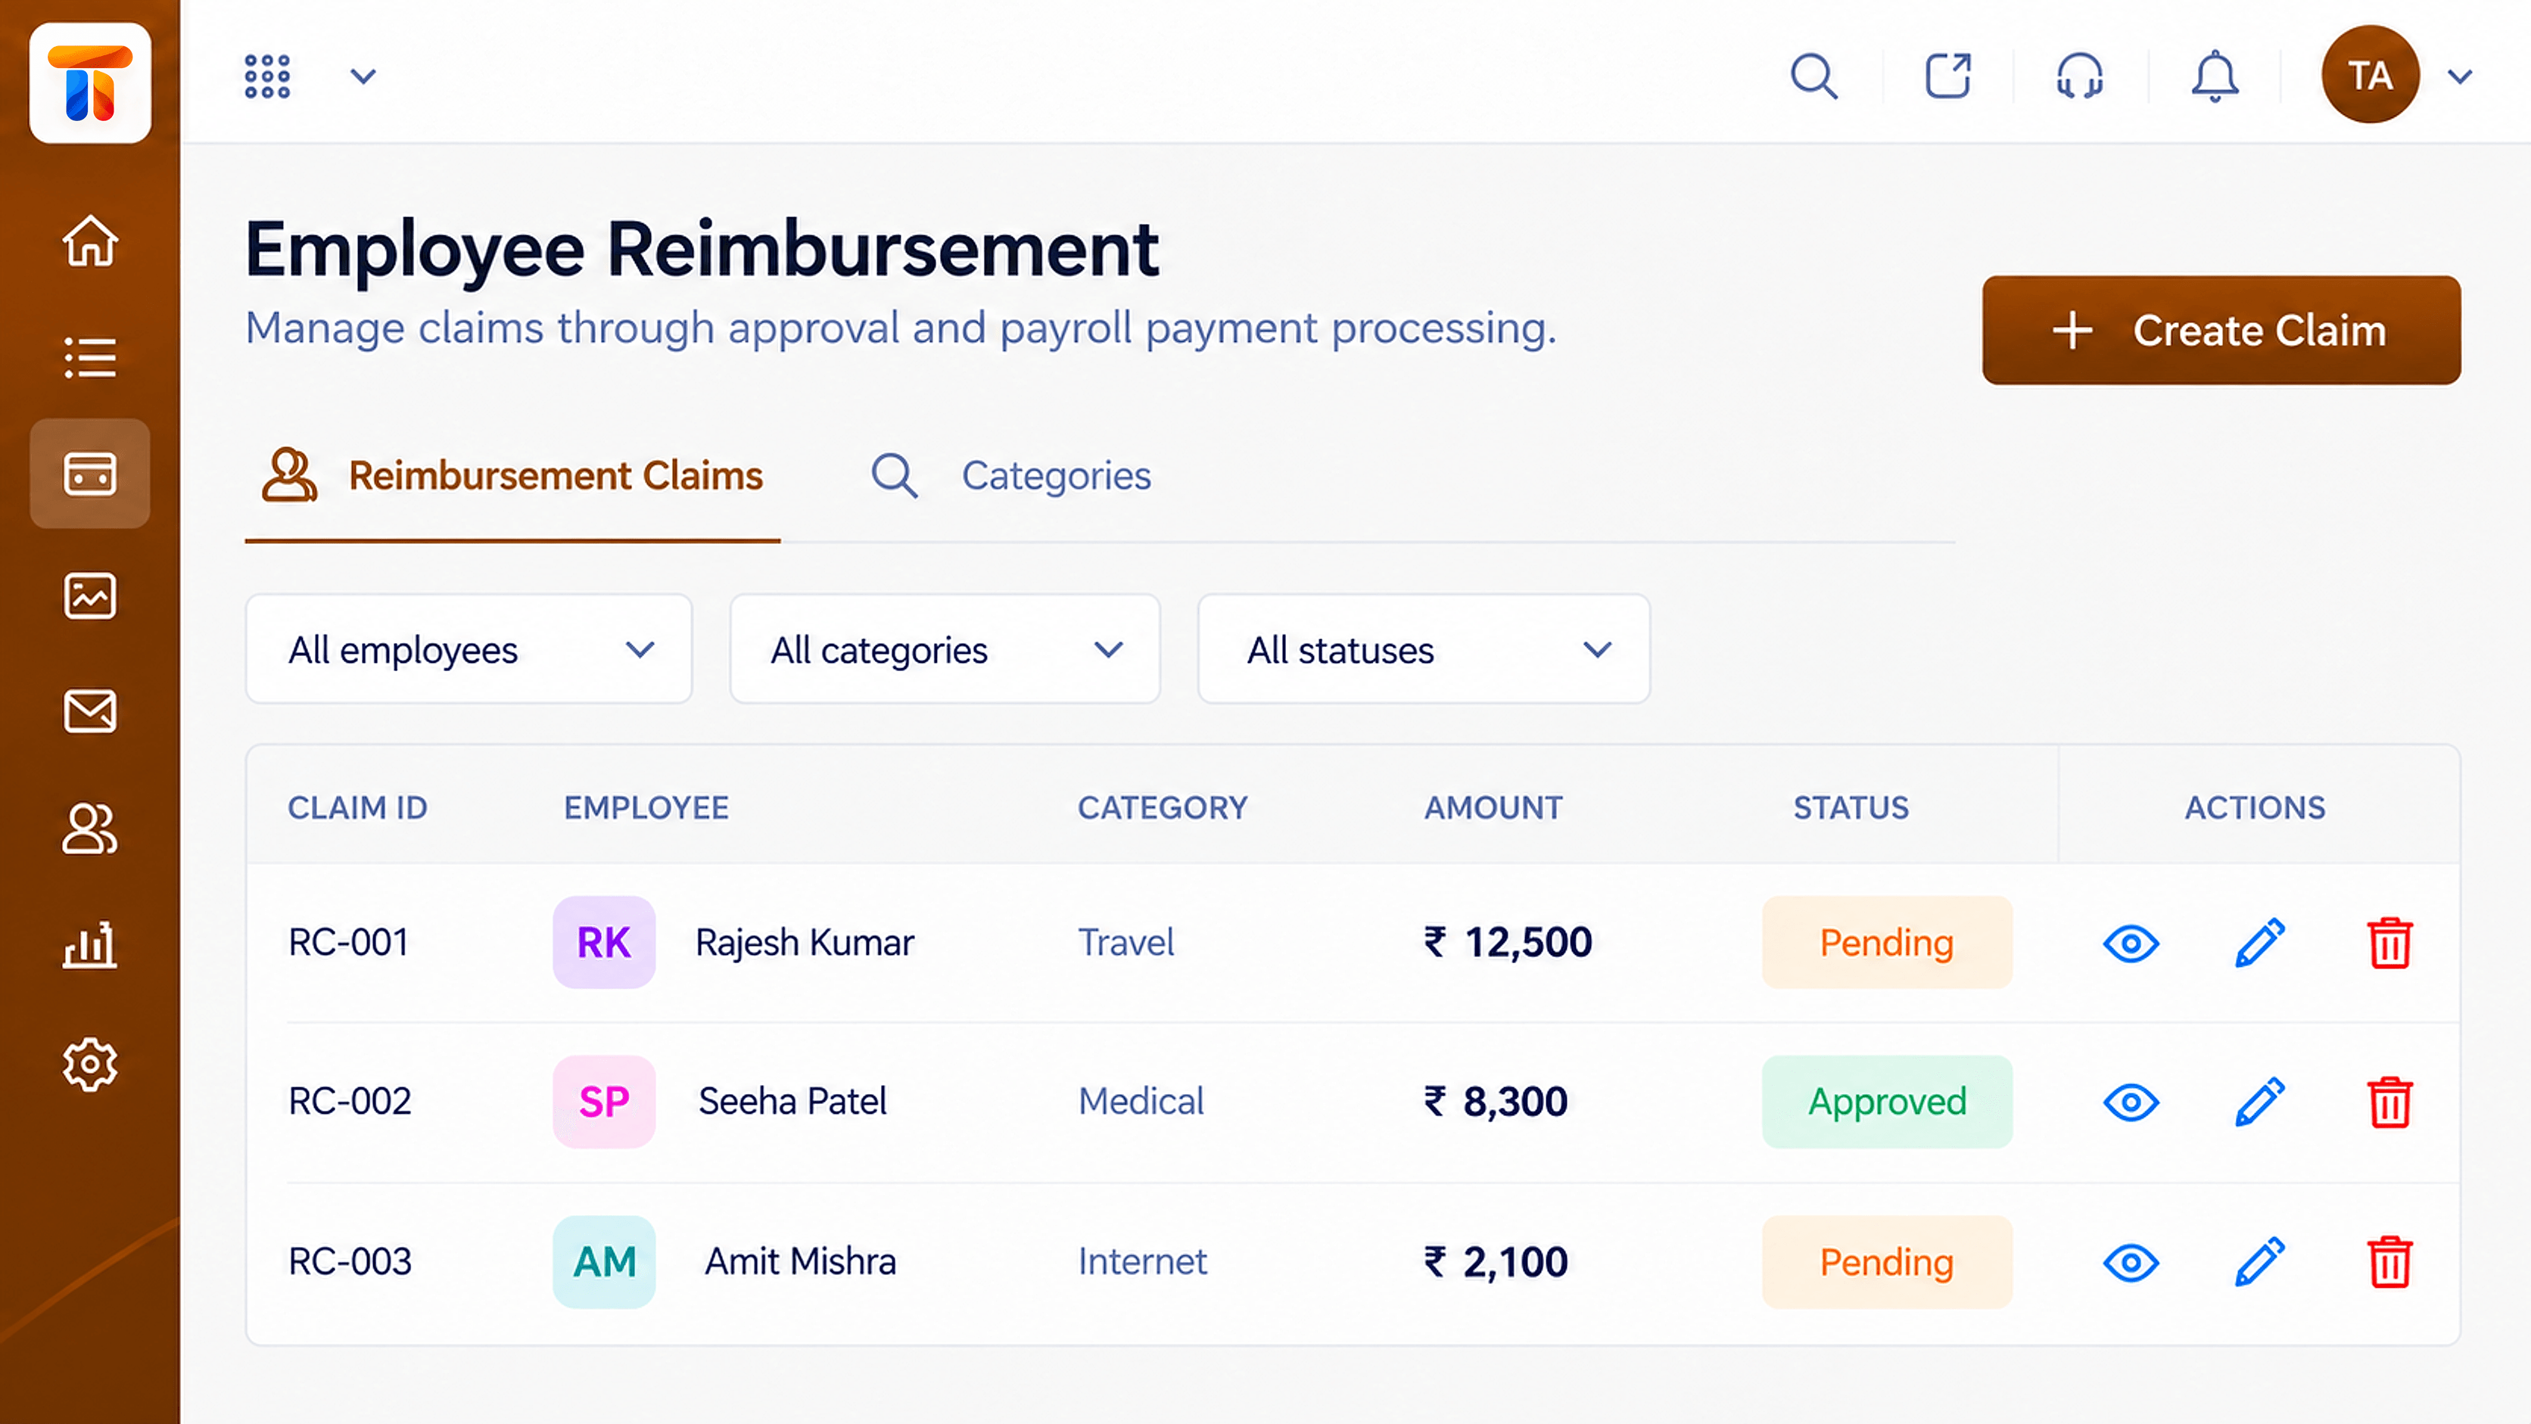Open the mail envelope sidebar icon
This screenshot has width=2531, height=1424.
pos(90,711)
